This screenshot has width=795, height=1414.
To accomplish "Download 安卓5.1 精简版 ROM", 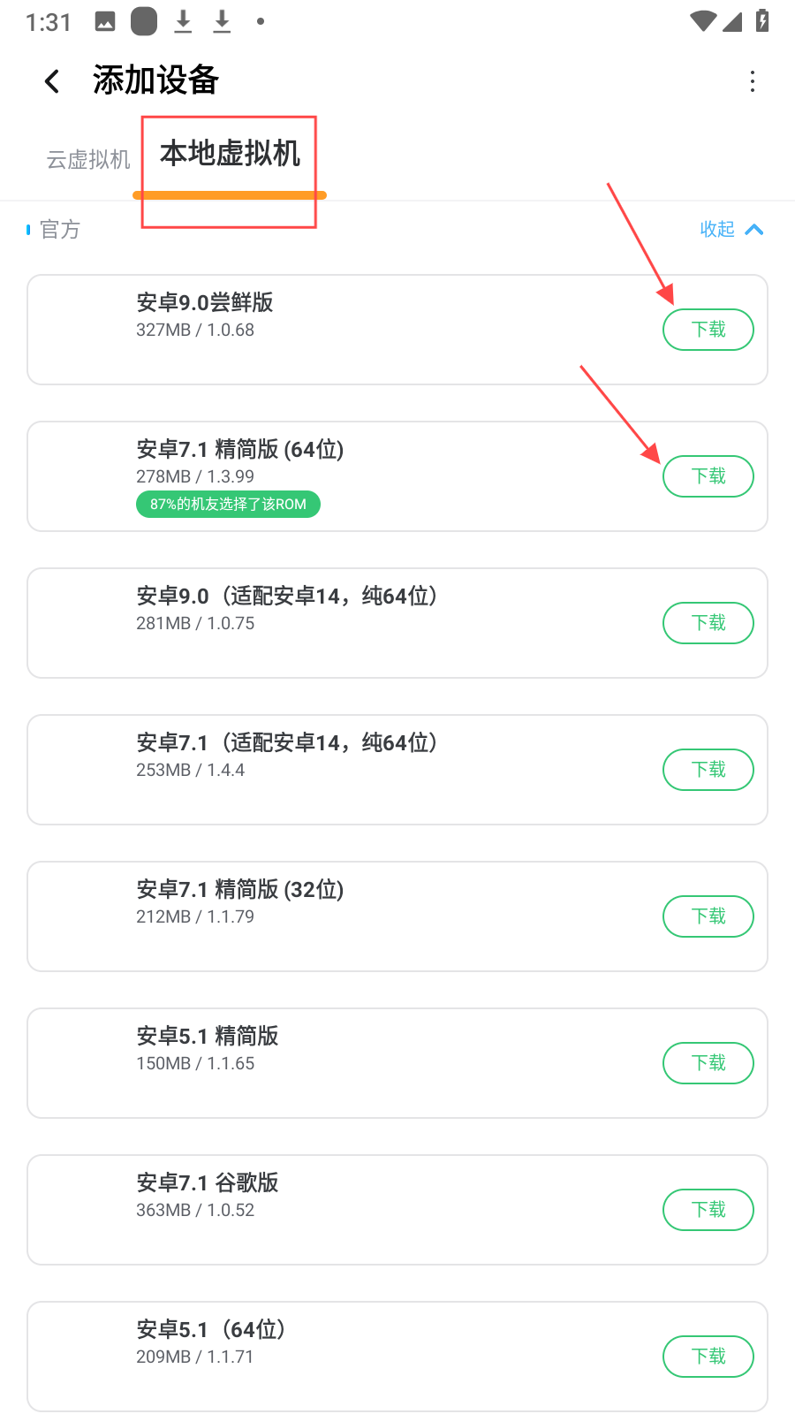I will coord(708,1063).
